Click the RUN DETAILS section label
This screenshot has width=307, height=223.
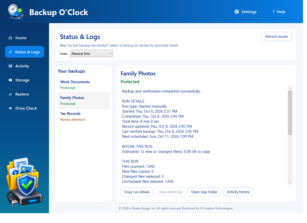(133, 101)
